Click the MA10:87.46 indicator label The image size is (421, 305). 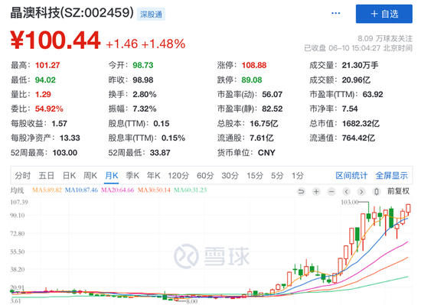(x=81, y=190)
